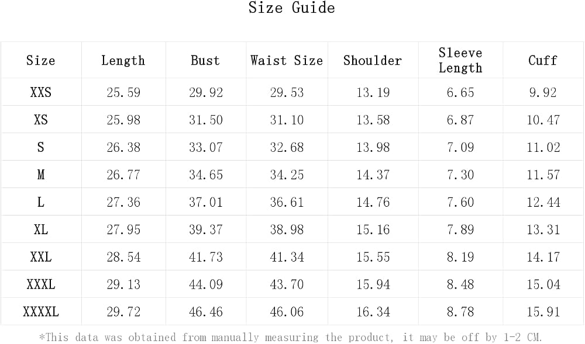585x344 pixels.
Task: Select bust value 33.07 for size S
Action: 205,147
